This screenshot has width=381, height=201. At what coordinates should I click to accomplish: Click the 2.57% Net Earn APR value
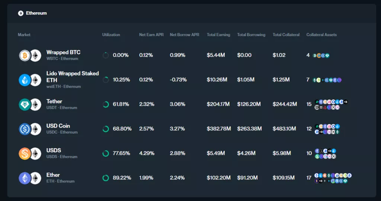pos(147,129)
